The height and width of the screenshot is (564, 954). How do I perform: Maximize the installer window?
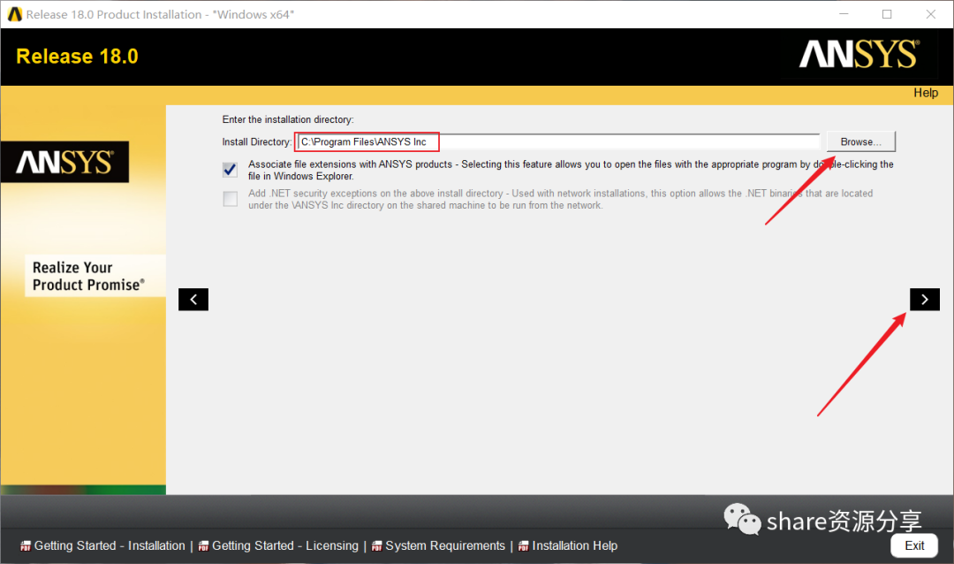[x=887, y=14]
